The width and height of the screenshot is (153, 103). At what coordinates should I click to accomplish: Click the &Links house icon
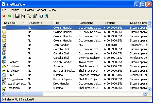tap(4, 75)
